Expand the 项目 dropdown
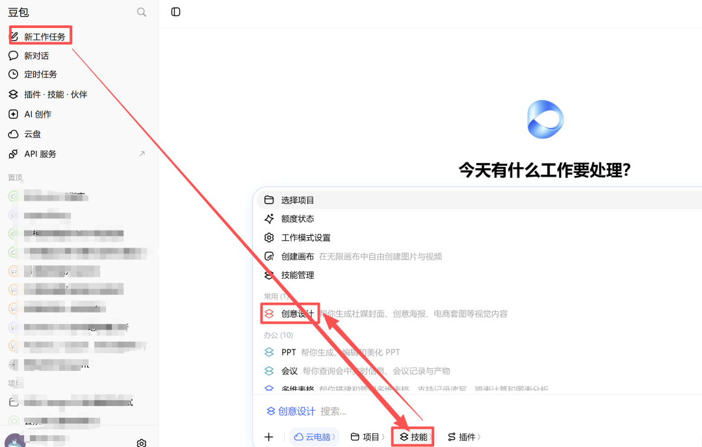Image resolution: width=702 pixels, height=447 pixels. [x=367, y=437]
